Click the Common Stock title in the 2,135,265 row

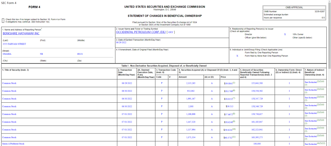(x=9, y=83)
